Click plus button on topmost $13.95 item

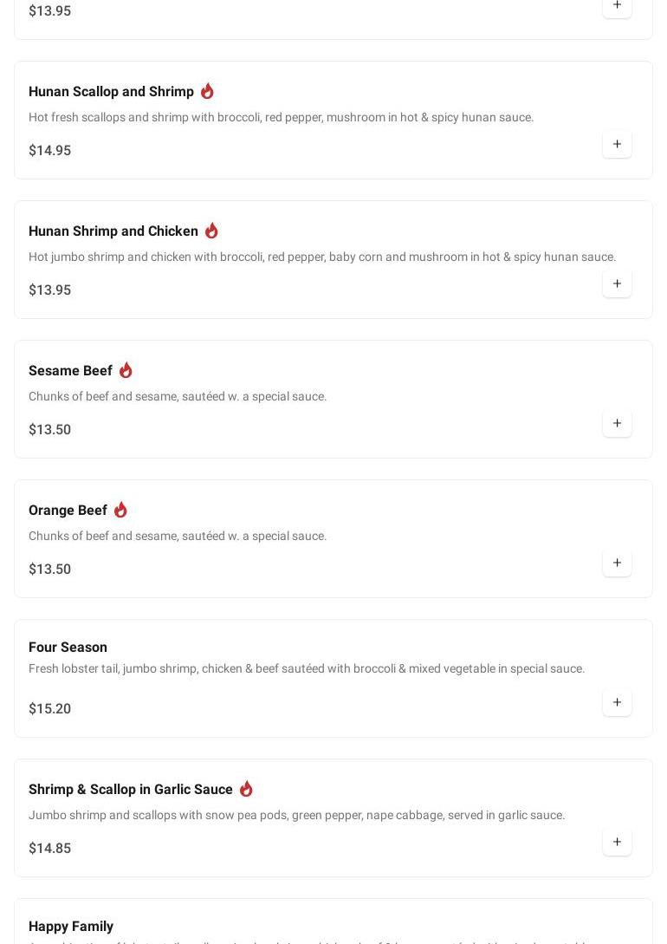(617, 6)
